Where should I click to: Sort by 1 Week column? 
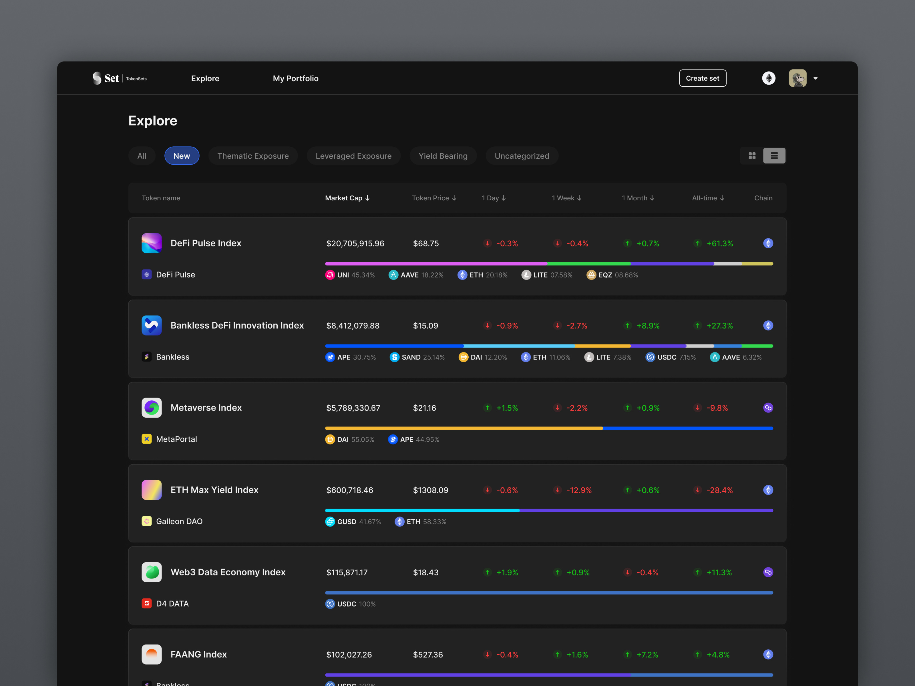click(x=567, y=198)
